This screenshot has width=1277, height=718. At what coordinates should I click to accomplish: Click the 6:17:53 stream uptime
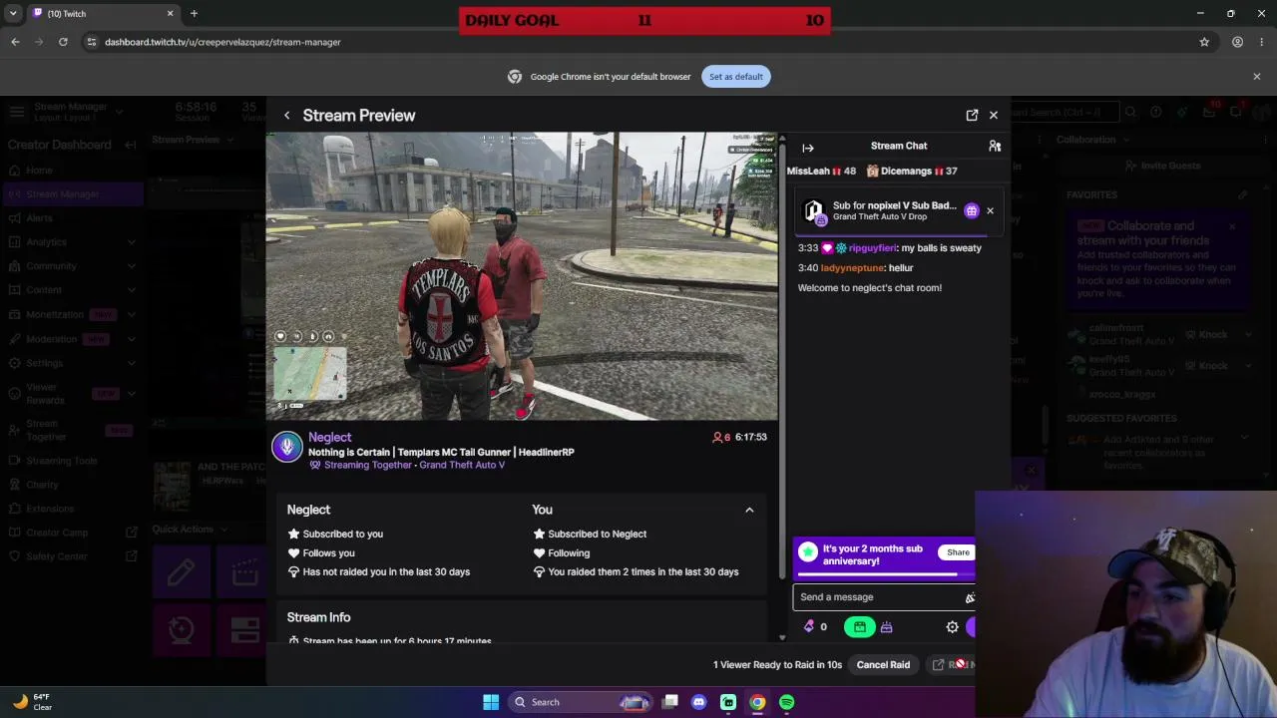tap(751, 437)
